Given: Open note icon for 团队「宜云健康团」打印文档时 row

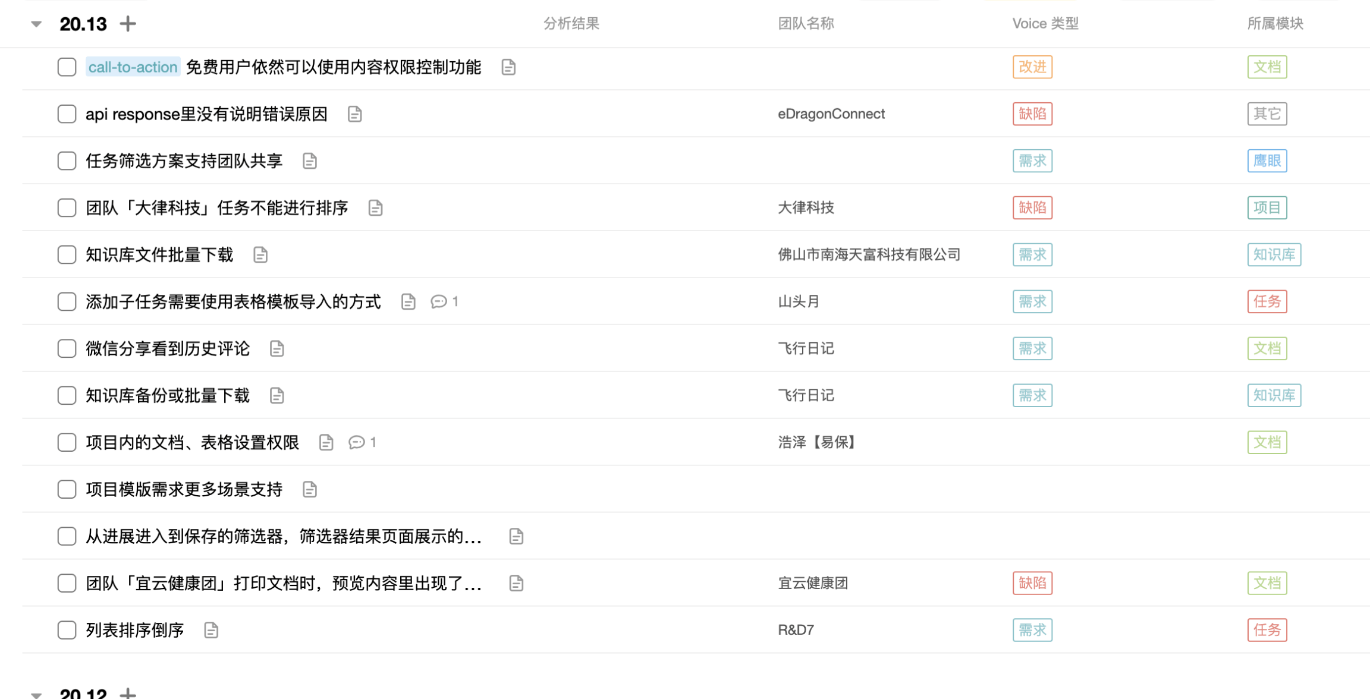Looking at the screenshot, I should 517,584.
